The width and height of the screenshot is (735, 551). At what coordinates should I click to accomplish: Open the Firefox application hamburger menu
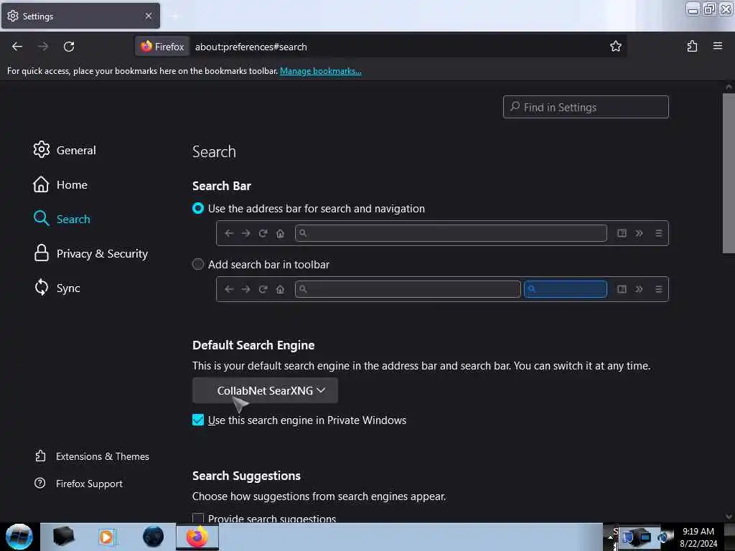click(717, 46)
